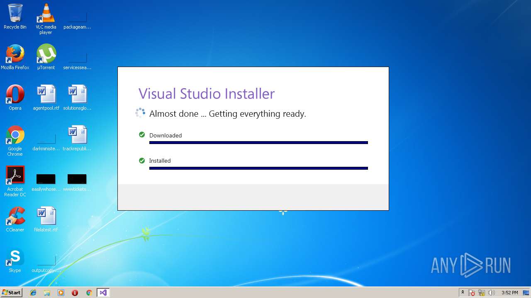
Task: Select the solutionsglo... document icon
Action: 77,98
